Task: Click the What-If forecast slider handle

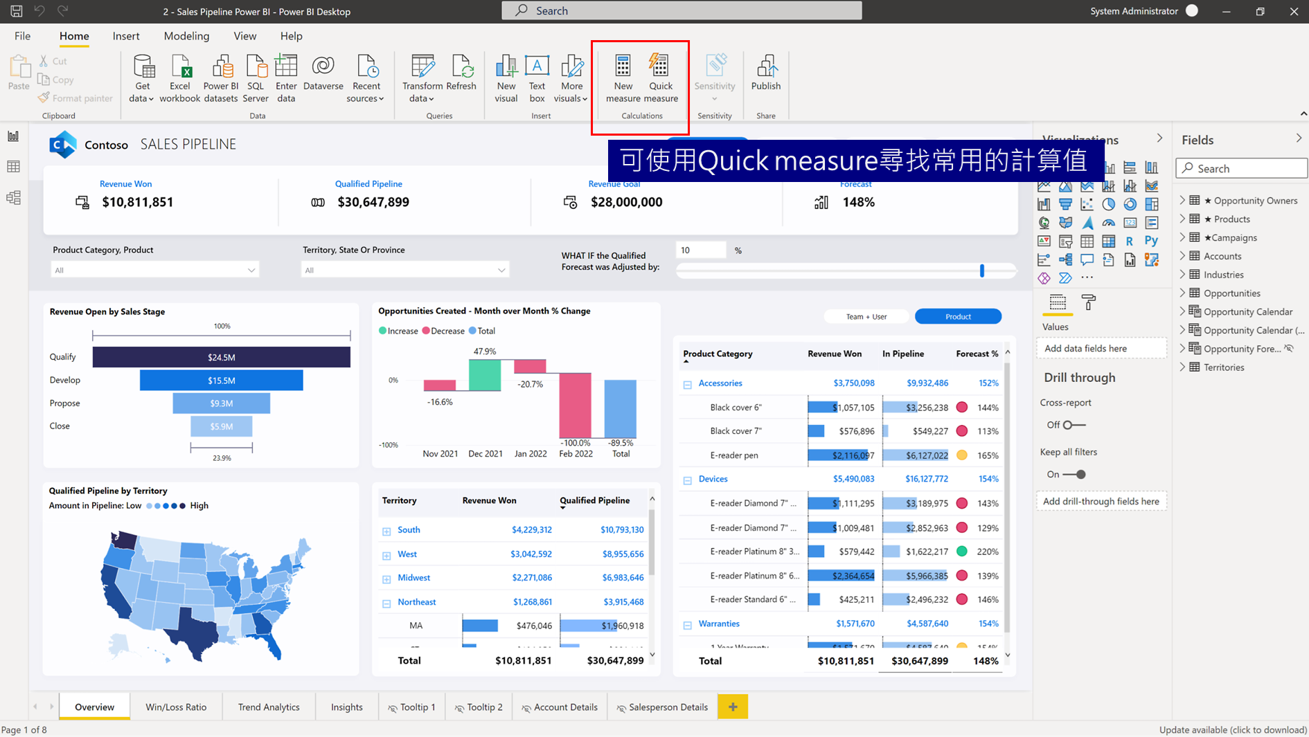Action: tap(981, 271)
